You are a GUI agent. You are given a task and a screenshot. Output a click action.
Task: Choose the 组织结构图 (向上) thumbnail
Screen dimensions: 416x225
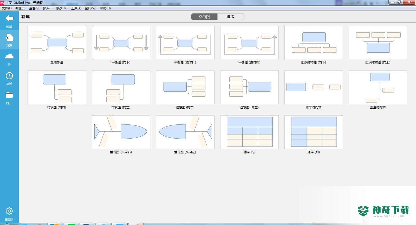[378, 43]
